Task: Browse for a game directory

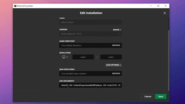Action: pos(116,45)
